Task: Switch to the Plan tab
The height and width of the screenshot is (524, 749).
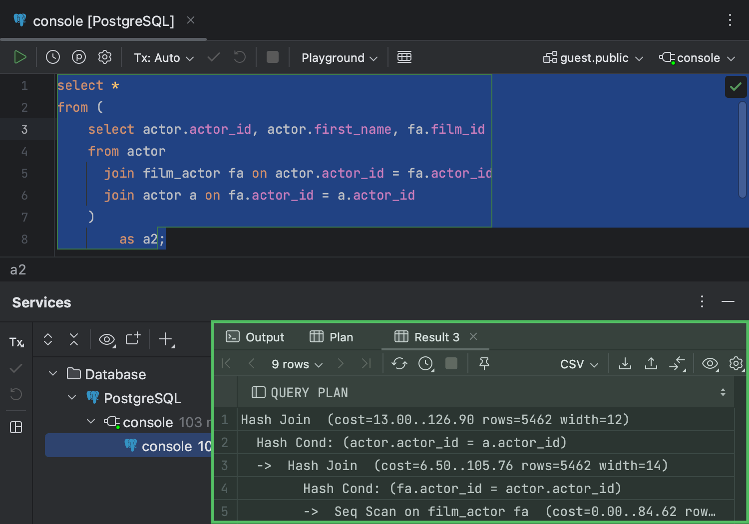Action: (332, 337)
